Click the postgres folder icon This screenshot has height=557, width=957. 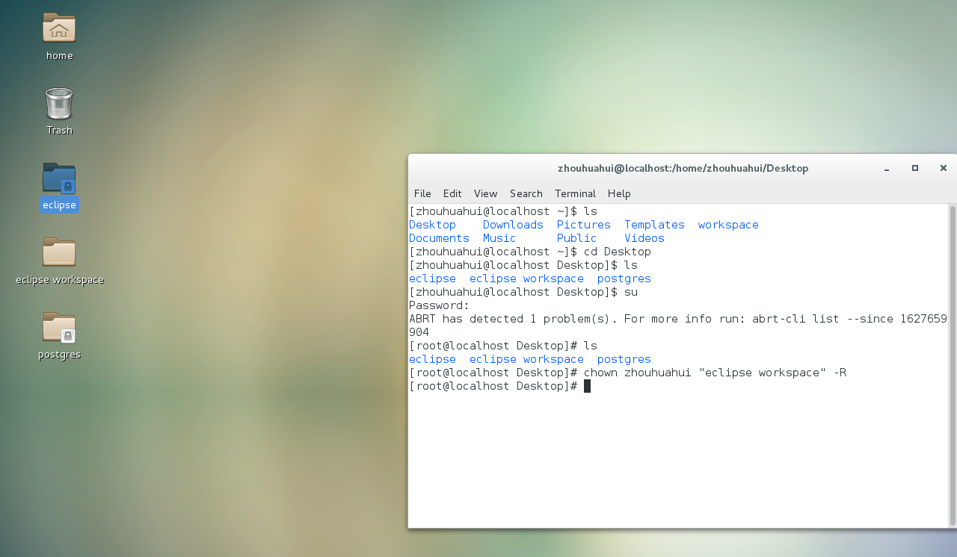pyautogui.click(x=59, y=327)
